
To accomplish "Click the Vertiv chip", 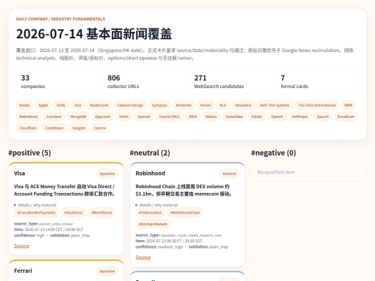I will tap(124, 117).
